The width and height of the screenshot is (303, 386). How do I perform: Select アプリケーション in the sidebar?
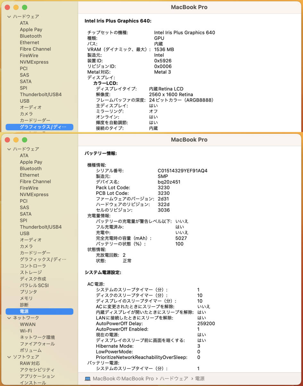[x=37, y=376]
